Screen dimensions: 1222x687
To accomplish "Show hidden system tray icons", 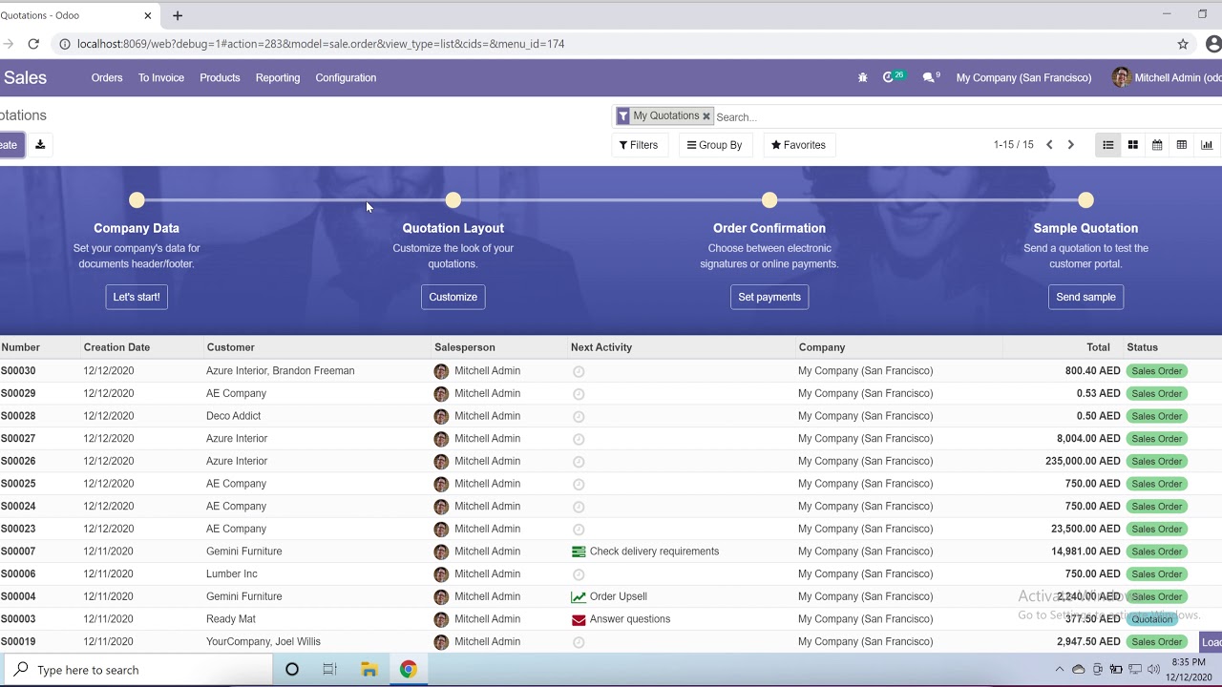I will (x=1059, y=670).
